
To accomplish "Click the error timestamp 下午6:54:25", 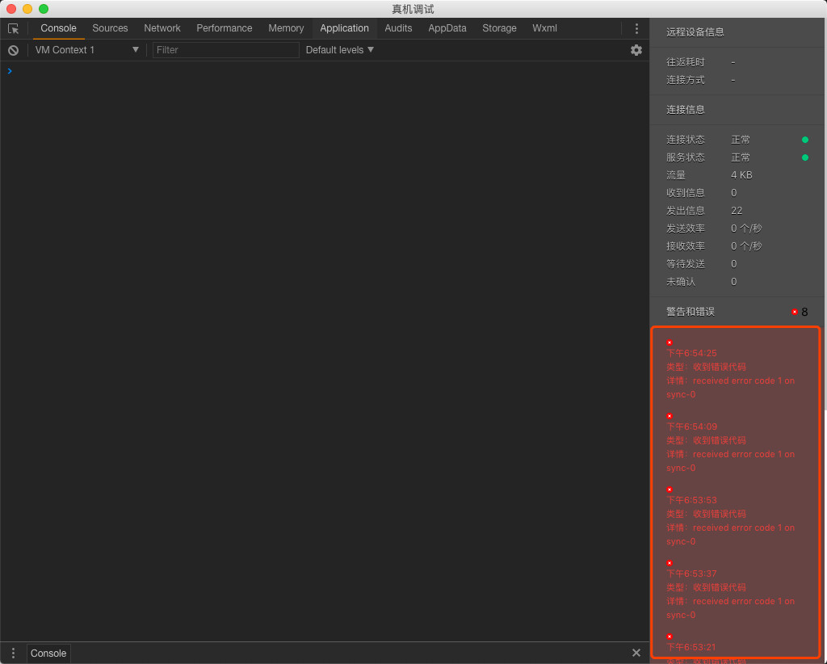I will 691,353.
